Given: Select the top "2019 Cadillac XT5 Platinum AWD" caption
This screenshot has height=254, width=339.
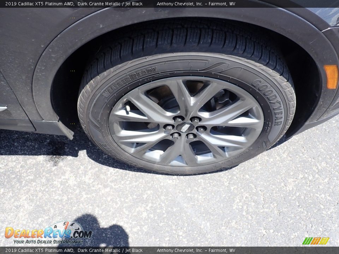Looking at the screenshot, I should coord(40,4).
